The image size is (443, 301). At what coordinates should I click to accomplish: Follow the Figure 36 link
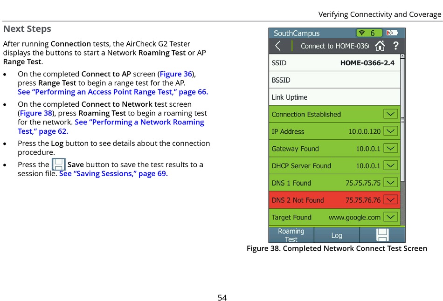point(176,74)
